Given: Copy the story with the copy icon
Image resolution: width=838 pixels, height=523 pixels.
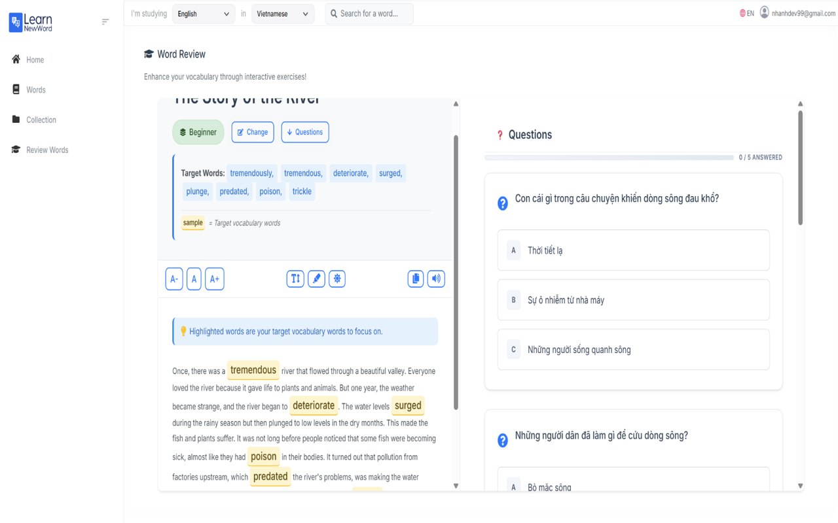Looking at the screenshot, I should (416, 278).
